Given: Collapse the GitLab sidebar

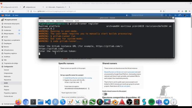Looking at the screenshot, I should point(9,104).
